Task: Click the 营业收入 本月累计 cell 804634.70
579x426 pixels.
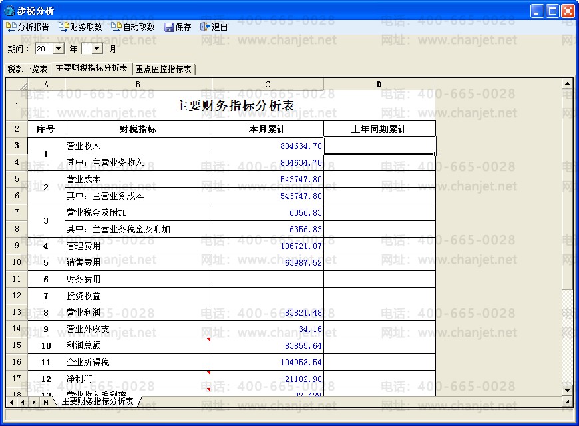Action: coord(268,146)
